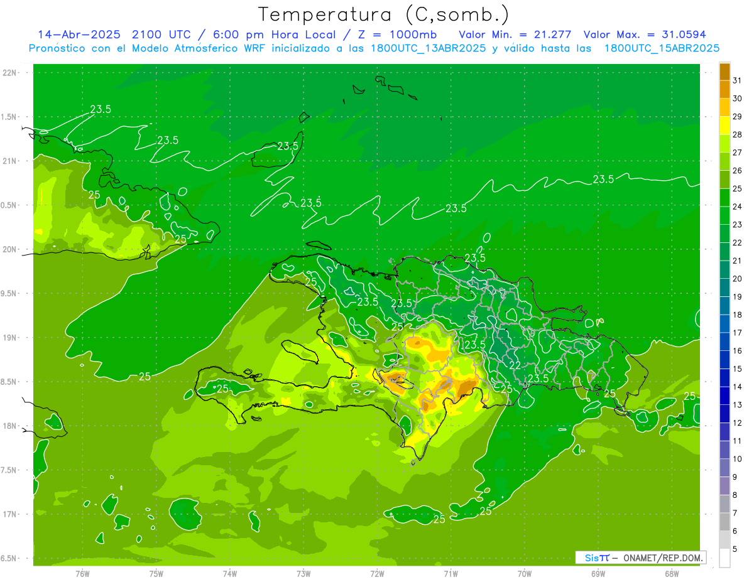Click legend value "18" on the color scale
The image size is (754, 582).
click(x=738, y=315)
